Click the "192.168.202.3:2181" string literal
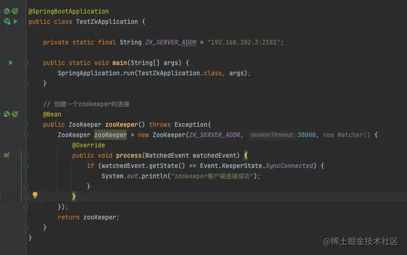 [243, 42]
